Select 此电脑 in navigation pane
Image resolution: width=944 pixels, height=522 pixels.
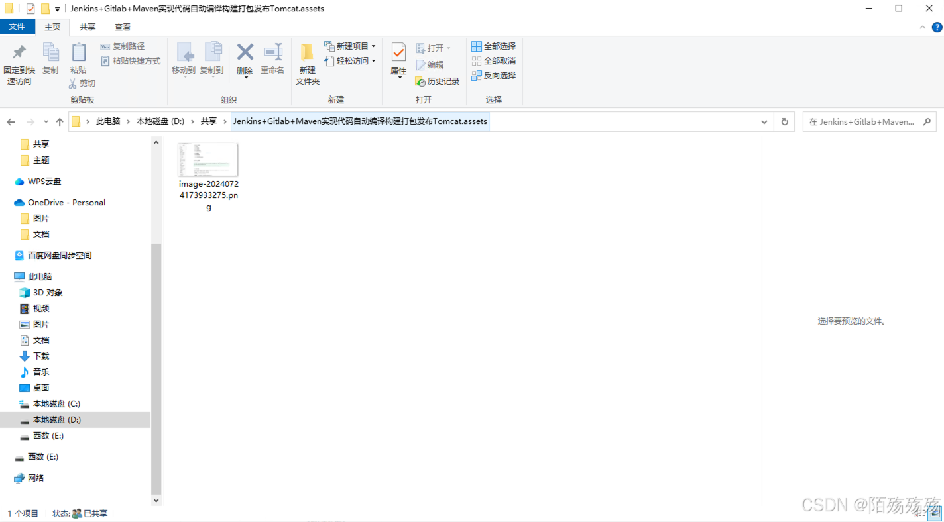[40, 276]
